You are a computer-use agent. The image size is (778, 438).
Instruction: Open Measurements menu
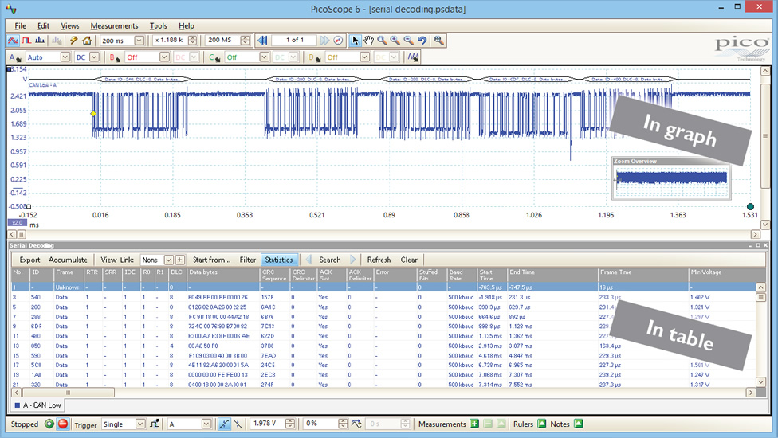point(114,25)
